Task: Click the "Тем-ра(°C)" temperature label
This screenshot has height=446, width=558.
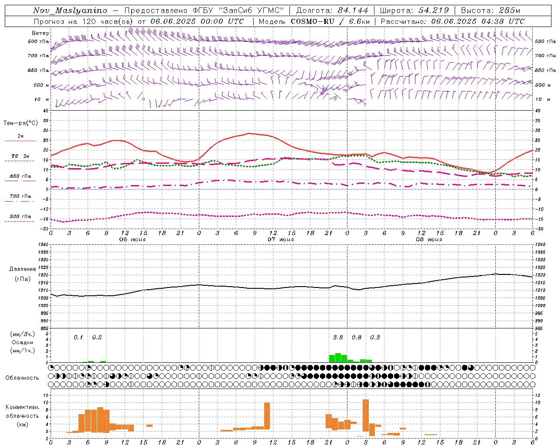Action: click(x=20, y=123)
